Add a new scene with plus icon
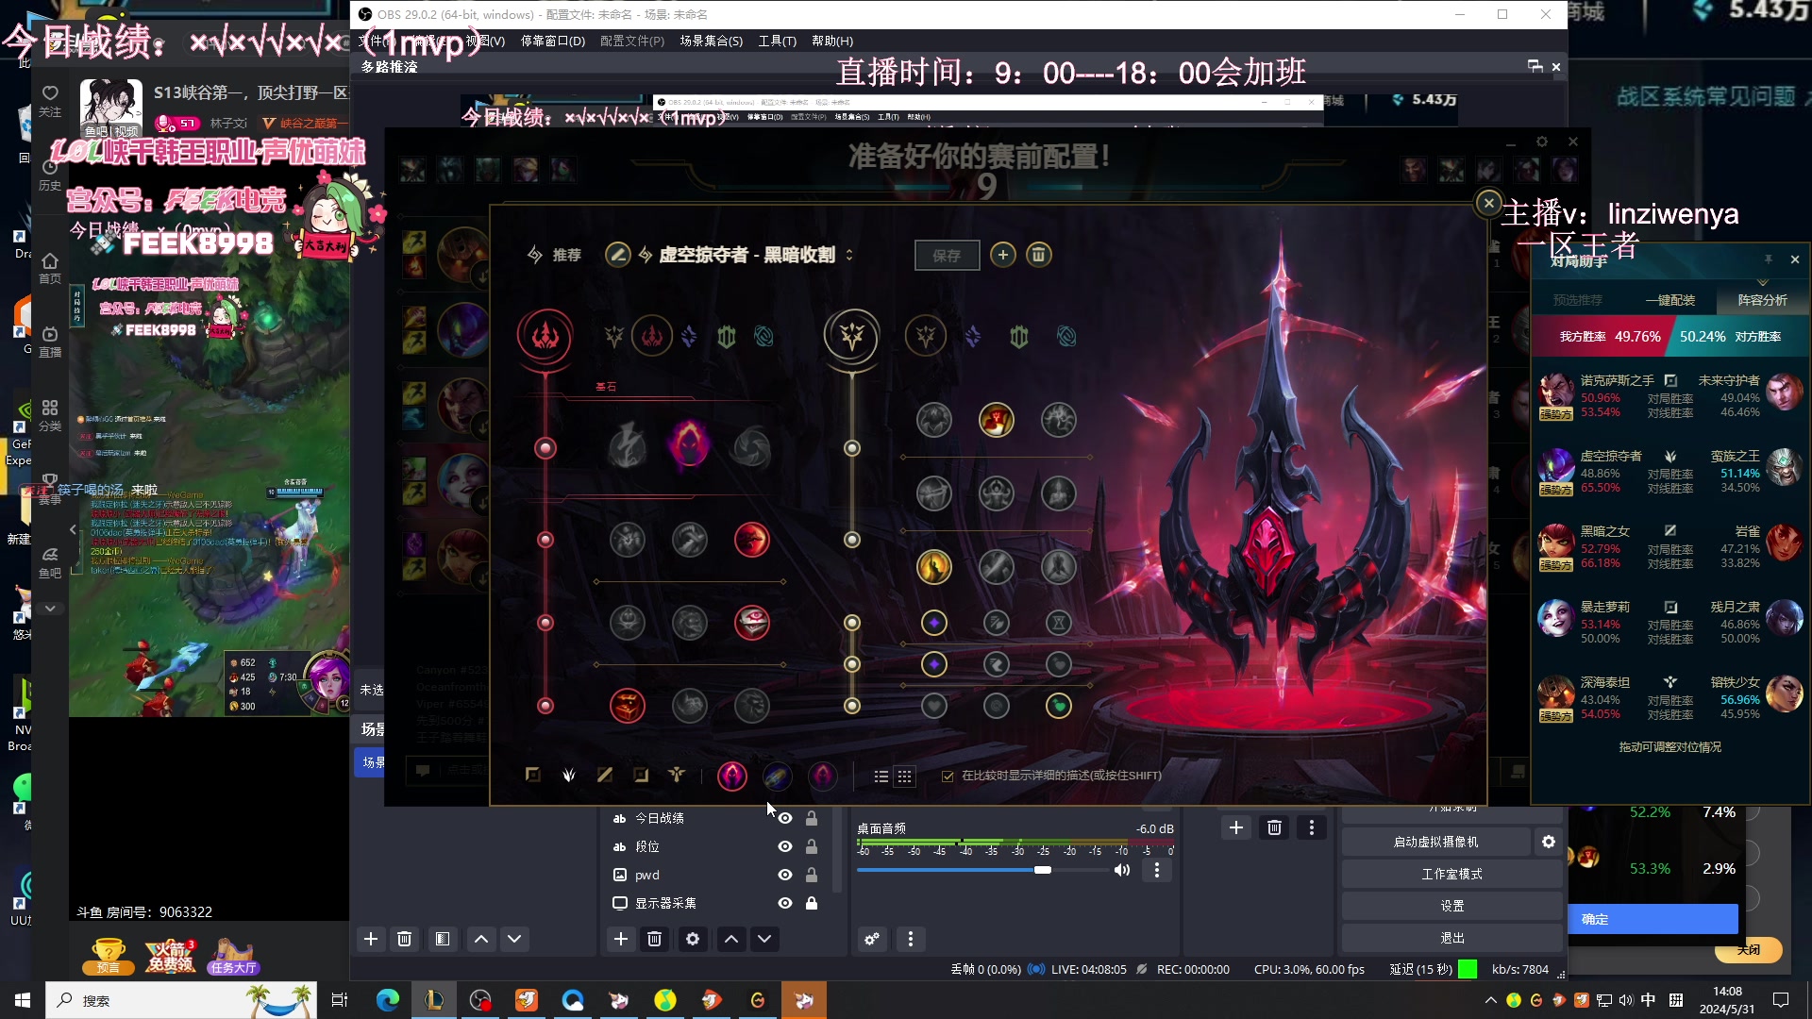 click(x=371, y=939)
